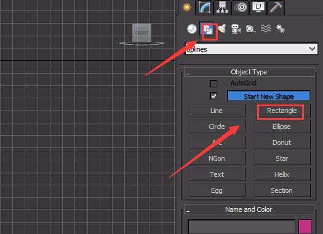
Task: Switch to the Modify panel tab
Action: [x=204, y=7]
